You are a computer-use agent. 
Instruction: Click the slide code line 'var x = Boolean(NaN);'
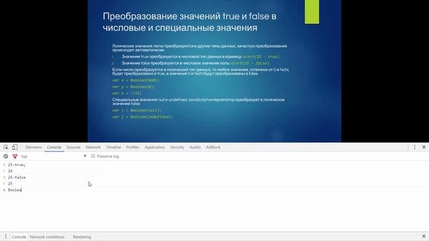[x=136, y=80]
